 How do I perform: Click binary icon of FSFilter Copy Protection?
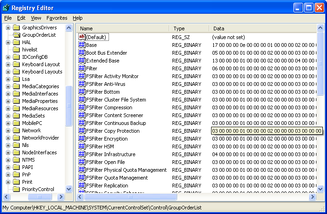pyautogui.click(x=81, y=130)
